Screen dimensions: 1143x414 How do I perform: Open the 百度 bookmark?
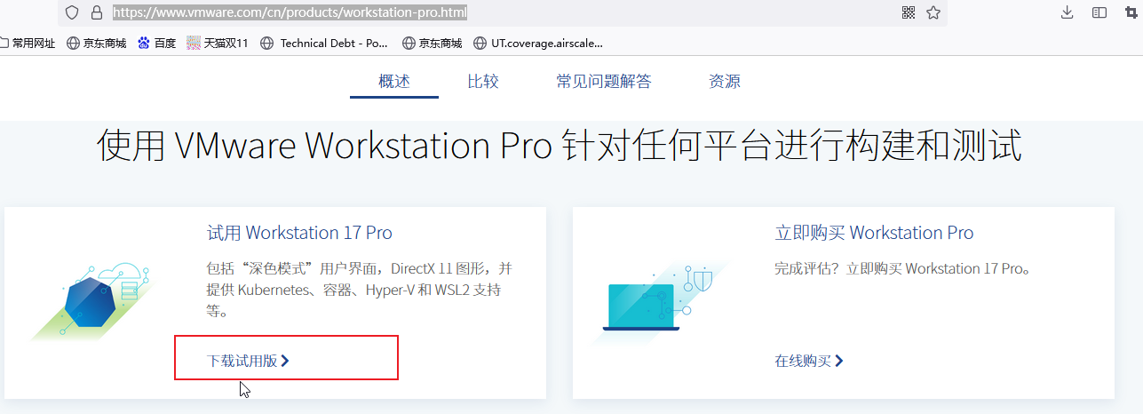pos(157,43)
